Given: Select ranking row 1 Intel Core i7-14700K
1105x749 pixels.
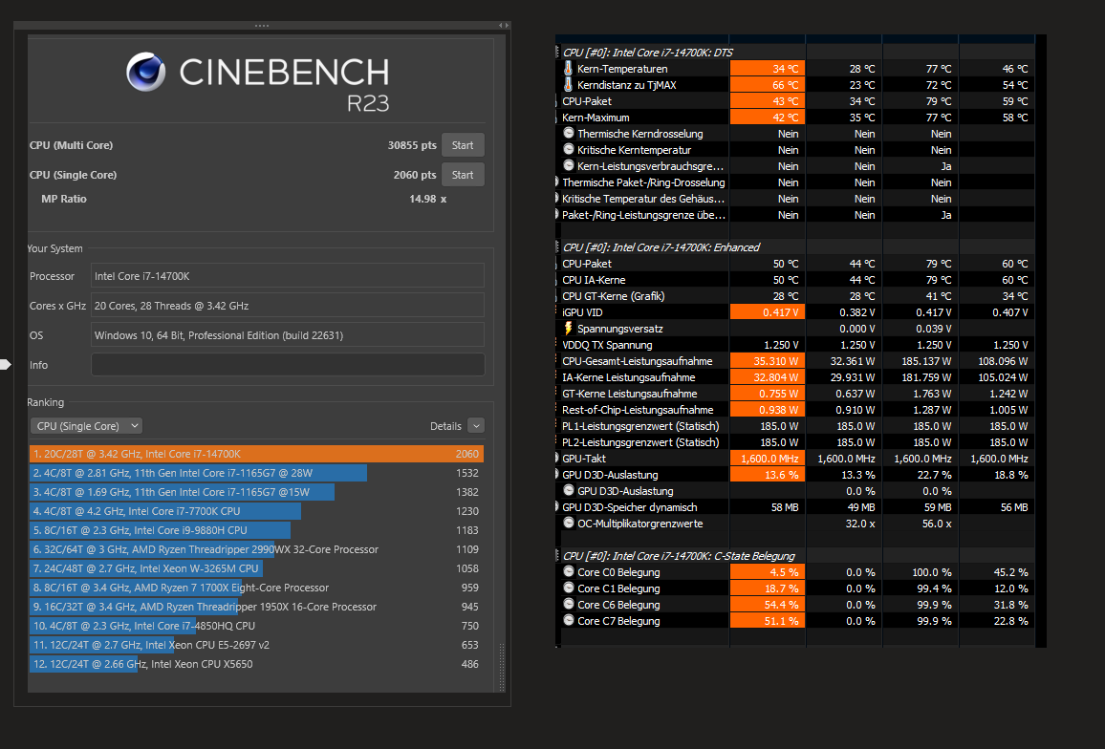Looking at the screenshot, I should tap(256, 454).
